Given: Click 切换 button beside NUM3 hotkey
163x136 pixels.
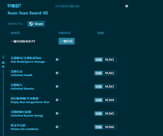Looking at the screenshot, I should [x=99, y=87].
